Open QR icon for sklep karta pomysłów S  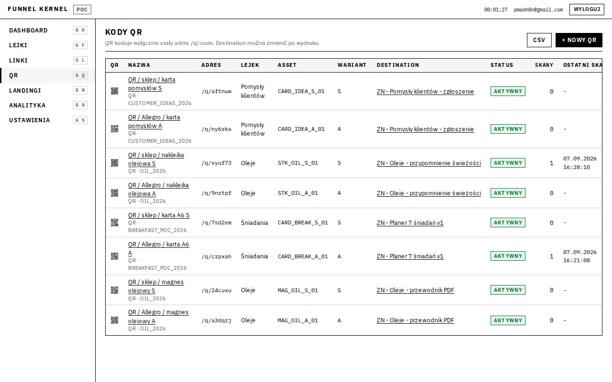(114, 91)
